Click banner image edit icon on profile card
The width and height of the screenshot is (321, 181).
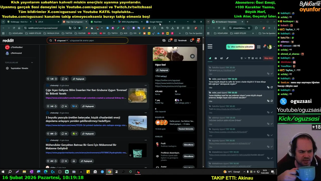tap(192, 56)
